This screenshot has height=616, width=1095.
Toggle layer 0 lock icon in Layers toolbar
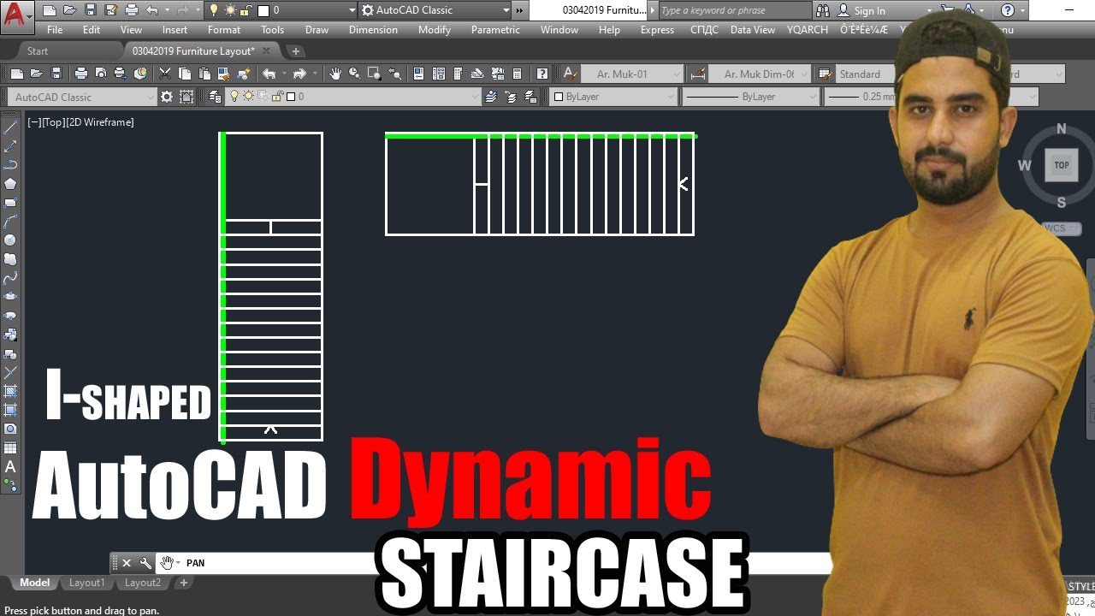(276, 97)
